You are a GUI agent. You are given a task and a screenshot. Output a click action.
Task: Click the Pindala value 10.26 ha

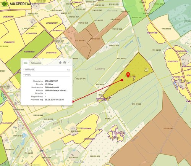click(x=49, y=84)
